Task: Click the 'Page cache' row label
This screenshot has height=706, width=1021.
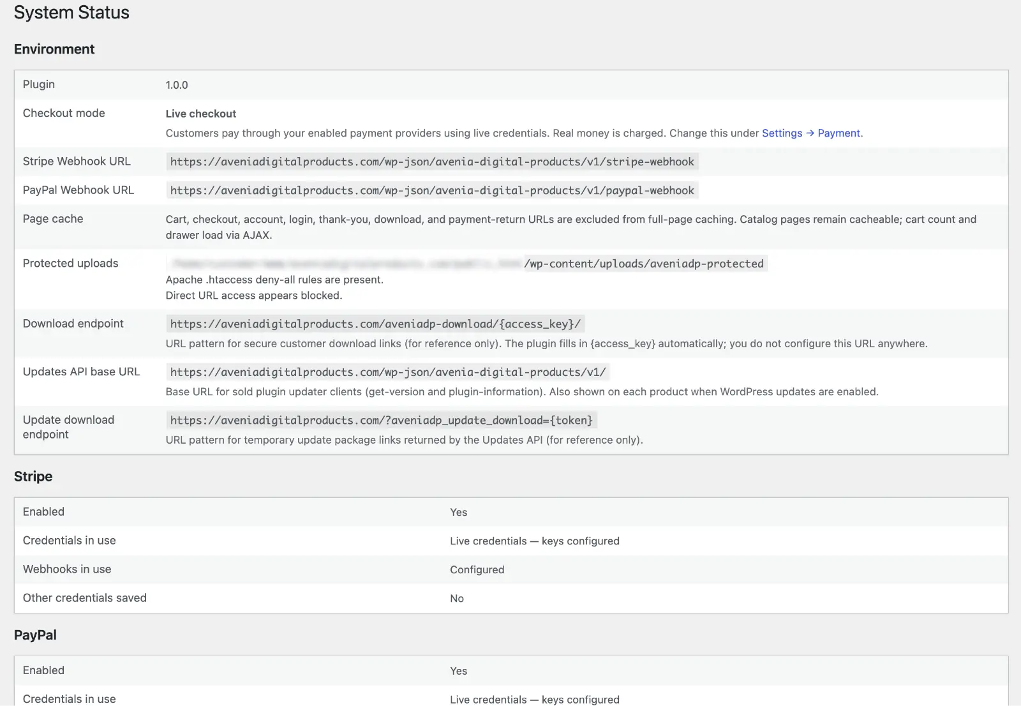Action: point(53,219)
